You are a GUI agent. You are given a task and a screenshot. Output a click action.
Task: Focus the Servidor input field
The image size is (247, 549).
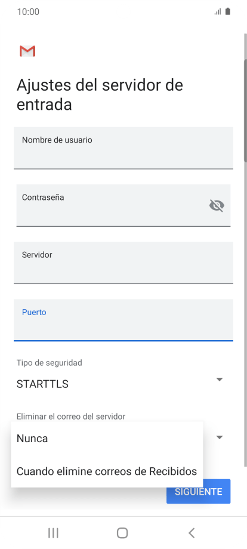pos(123,263)
